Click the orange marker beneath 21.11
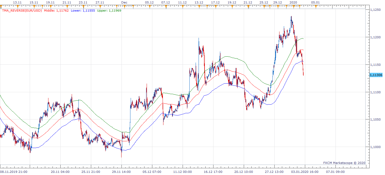385x175 pixels. (67, 6)
